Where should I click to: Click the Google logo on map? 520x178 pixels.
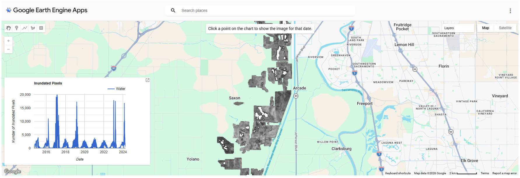[x=13, y=171]
